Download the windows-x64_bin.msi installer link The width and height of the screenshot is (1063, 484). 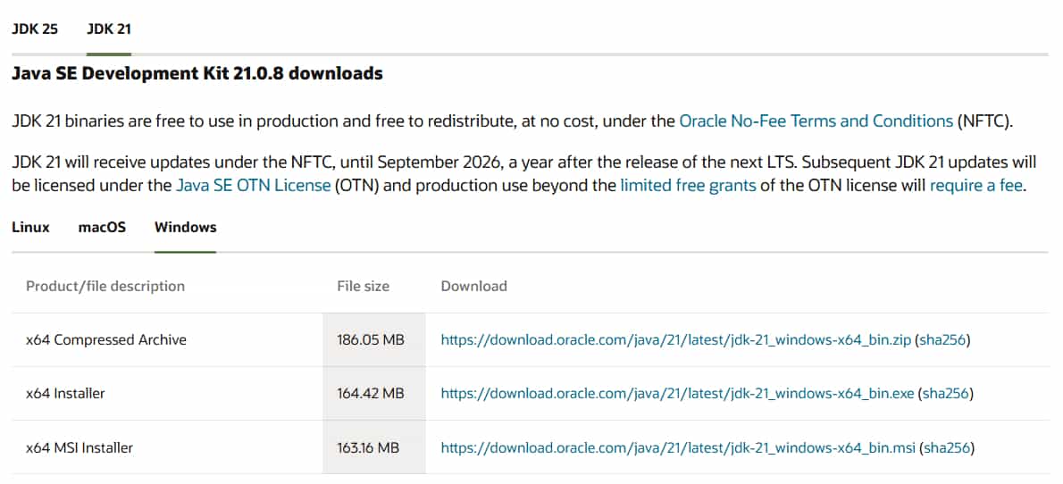[678, 447]
